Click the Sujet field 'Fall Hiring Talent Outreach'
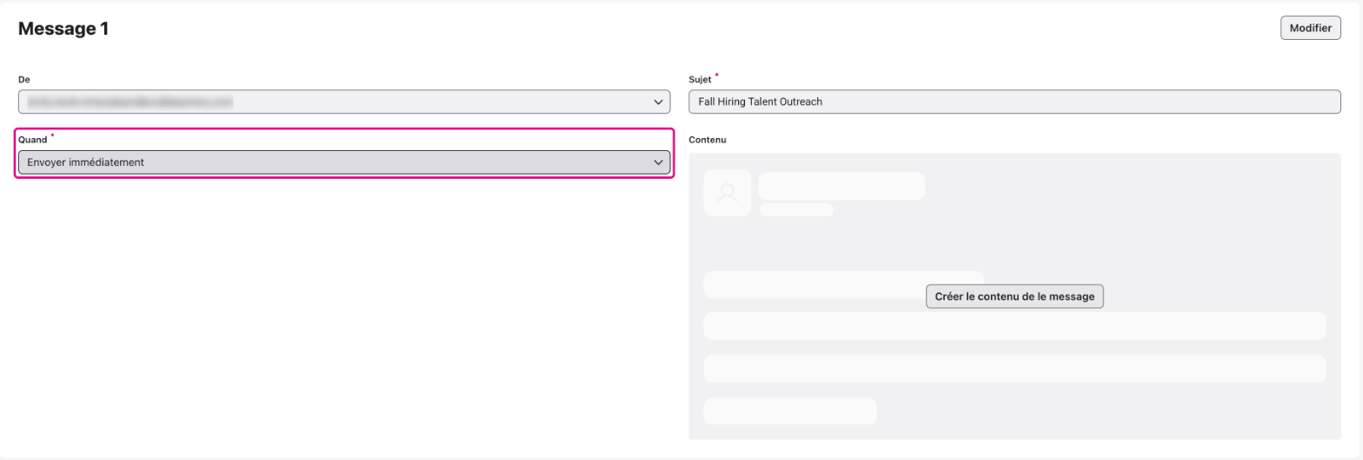 1014,102
